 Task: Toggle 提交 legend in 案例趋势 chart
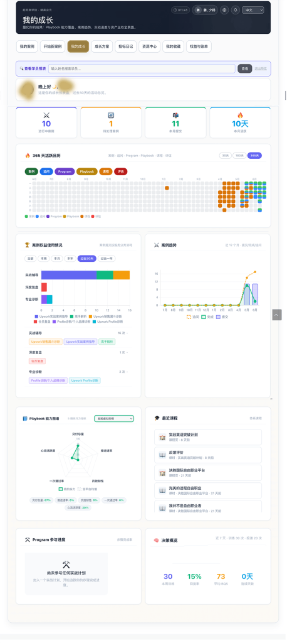[221, 316]
